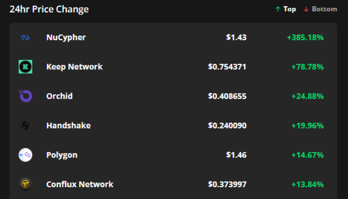The width and height of the screenshot is (348, 199).
Task: Click the red down arrow icon
Action: 306,9
